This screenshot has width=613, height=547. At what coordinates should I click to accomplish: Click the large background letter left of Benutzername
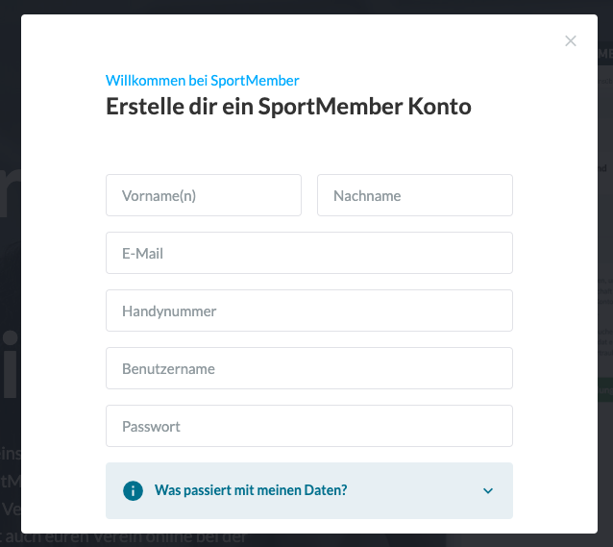tap(10, 365)
